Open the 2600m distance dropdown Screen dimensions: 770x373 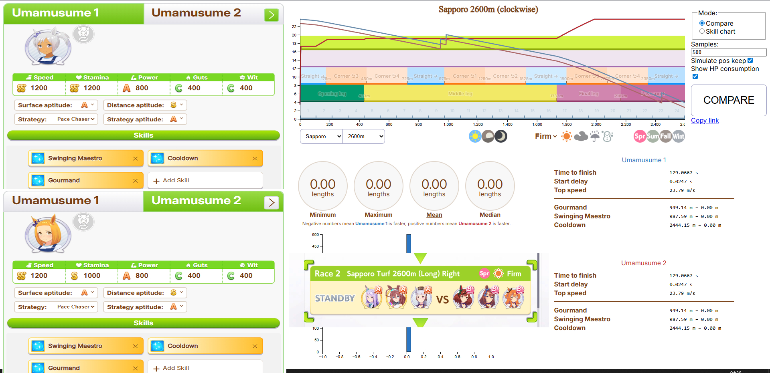tap(364, 136)
